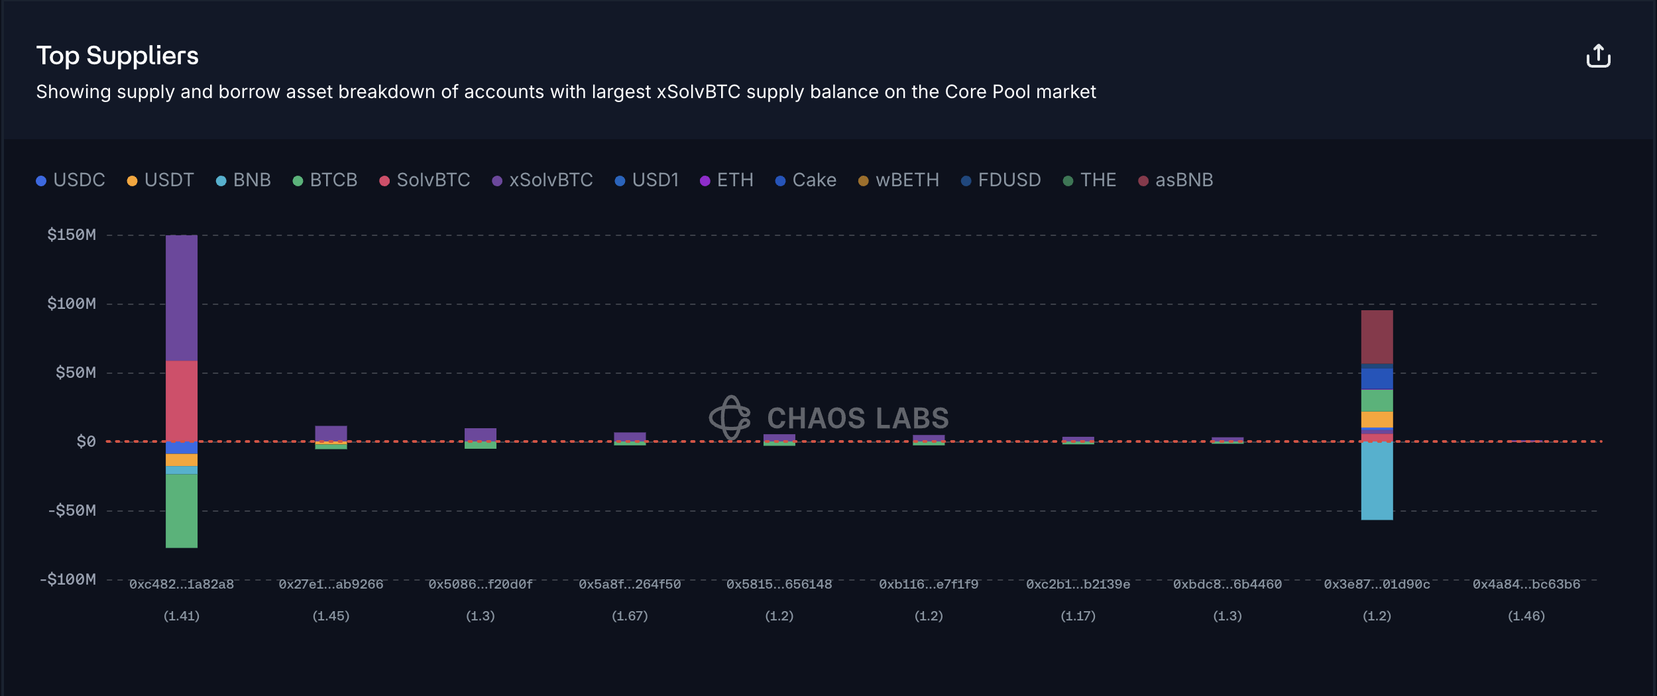
Task: Click health value (1.41)
Action: tap(182, 616)
